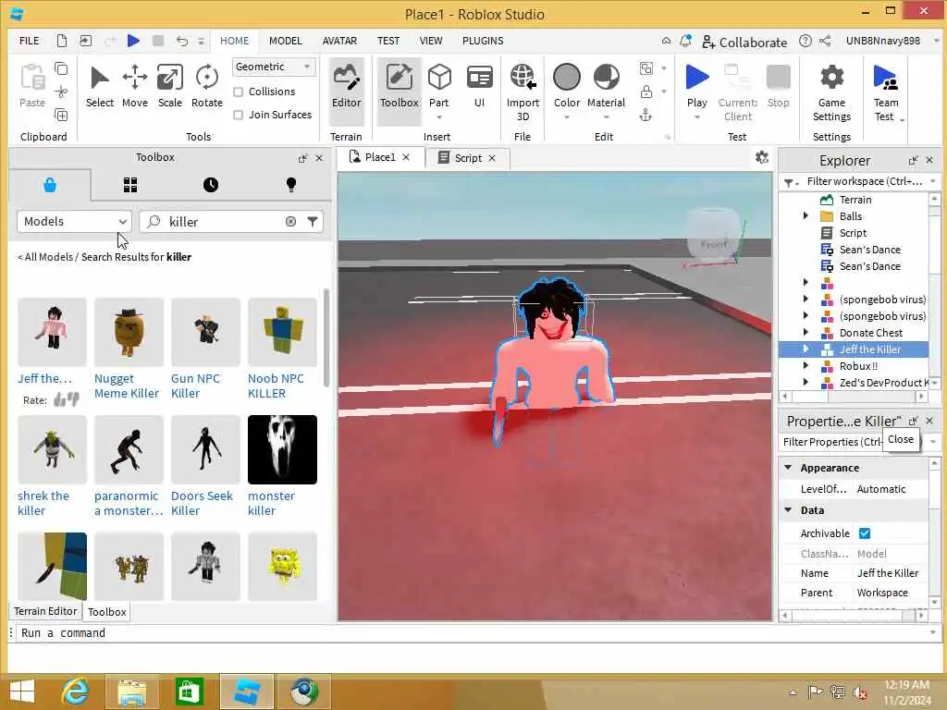
Task: Select the Noob NPC KILLER thumbnail
Action: (282, 332)
